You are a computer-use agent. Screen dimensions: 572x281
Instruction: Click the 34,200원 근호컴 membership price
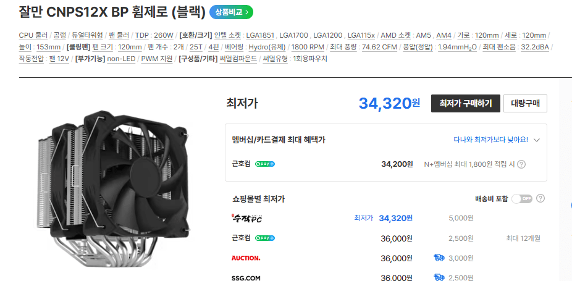tap(397, 164)
